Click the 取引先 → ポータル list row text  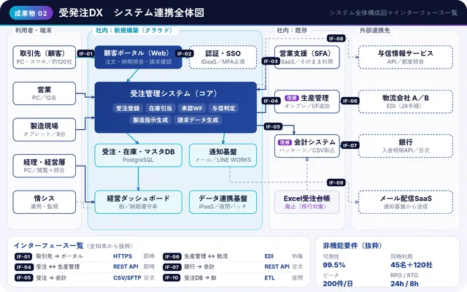pos(60,256)
